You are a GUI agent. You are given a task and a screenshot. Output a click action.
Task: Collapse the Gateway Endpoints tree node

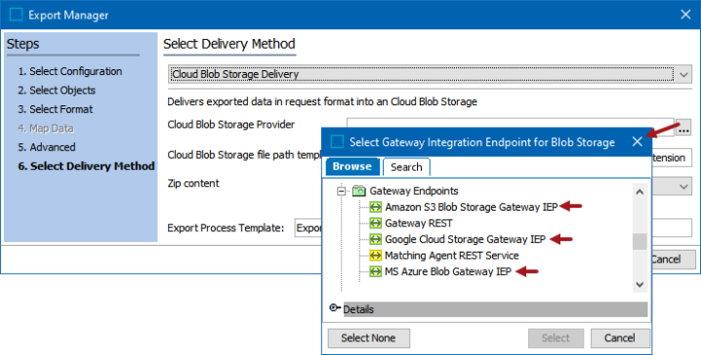pos(342,191)
